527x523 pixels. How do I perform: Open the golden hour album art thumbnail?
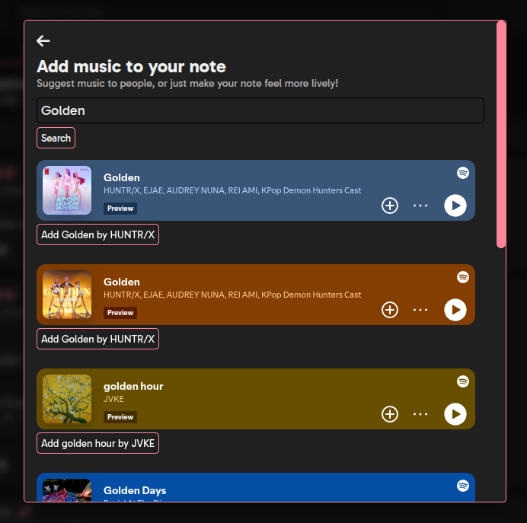(x=67, y=399)
